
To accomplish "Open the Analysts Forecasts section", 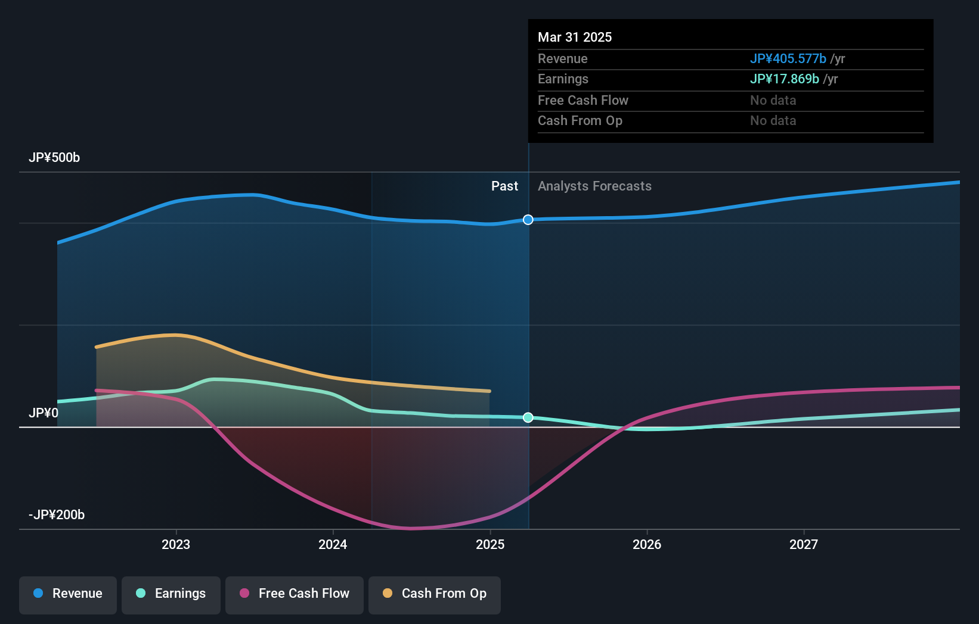I will pyautogui.click(x=594, y=186).
